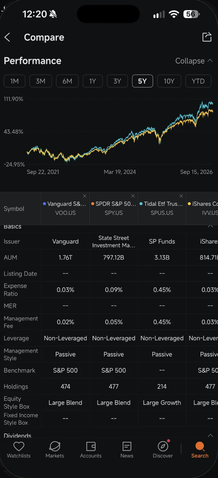Tap the back arrow beside Compare
The width and height of the screenshot is (218, 478).
pyautogui.click(x=7, y=37)
